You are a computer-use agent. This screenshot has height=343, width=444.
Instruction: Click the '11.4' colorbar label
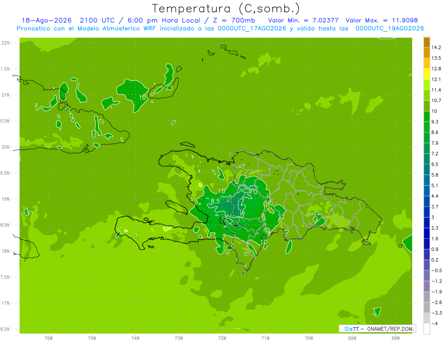(x=436, y=90)
